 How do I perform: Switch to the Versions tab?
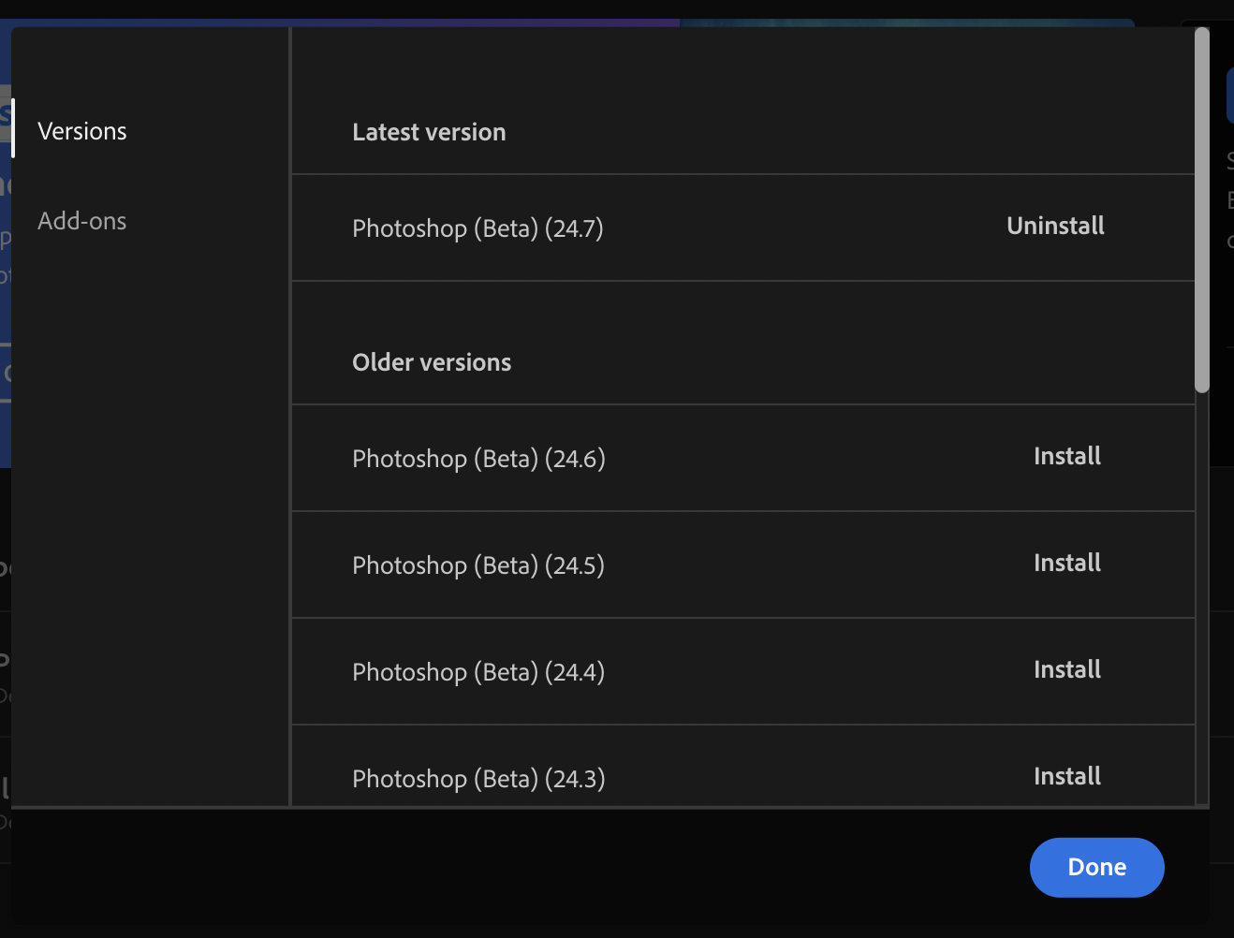(x=82, y=131)
